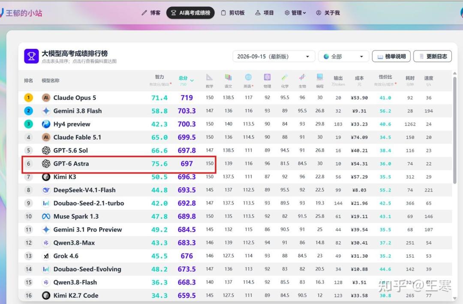Sort by the 物理 physics atom icon

pyautogui.click(x=267, y=78)
